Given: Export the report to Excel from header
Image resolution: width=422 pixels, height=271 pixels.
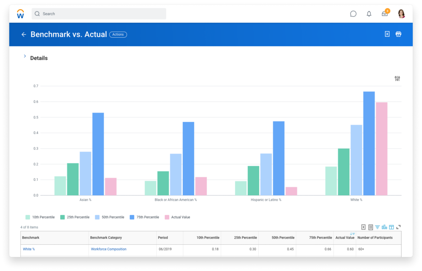Looking at the screenshot, I should click(x=387, y=34).
